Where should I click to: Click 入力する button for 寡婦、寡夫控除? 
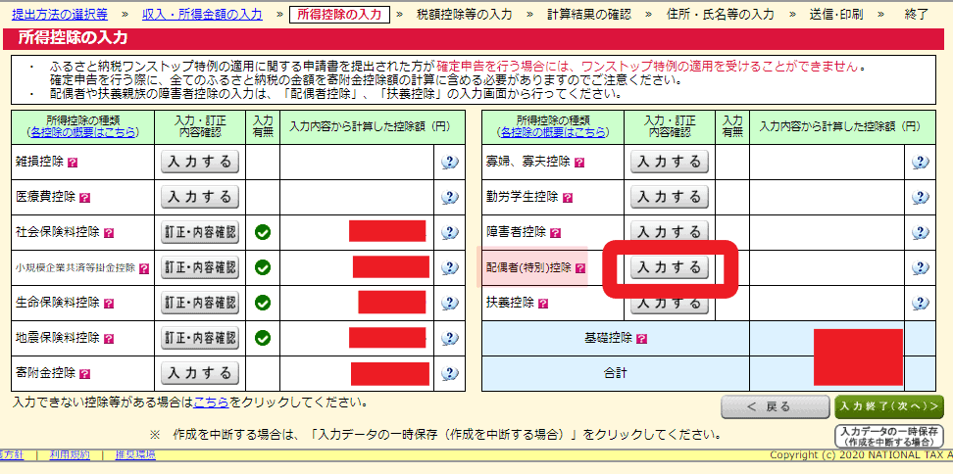coord(670,162)
